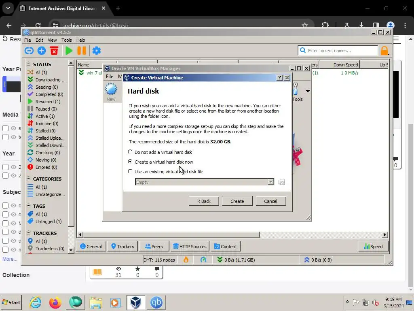Open qBittorrent File menu

tap(27, 40)
